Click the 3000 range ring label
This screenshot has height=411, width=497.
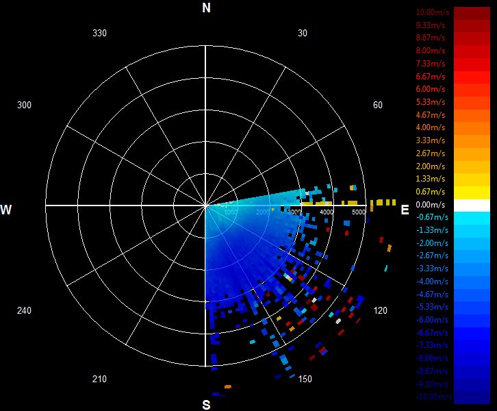coord(294,212)
